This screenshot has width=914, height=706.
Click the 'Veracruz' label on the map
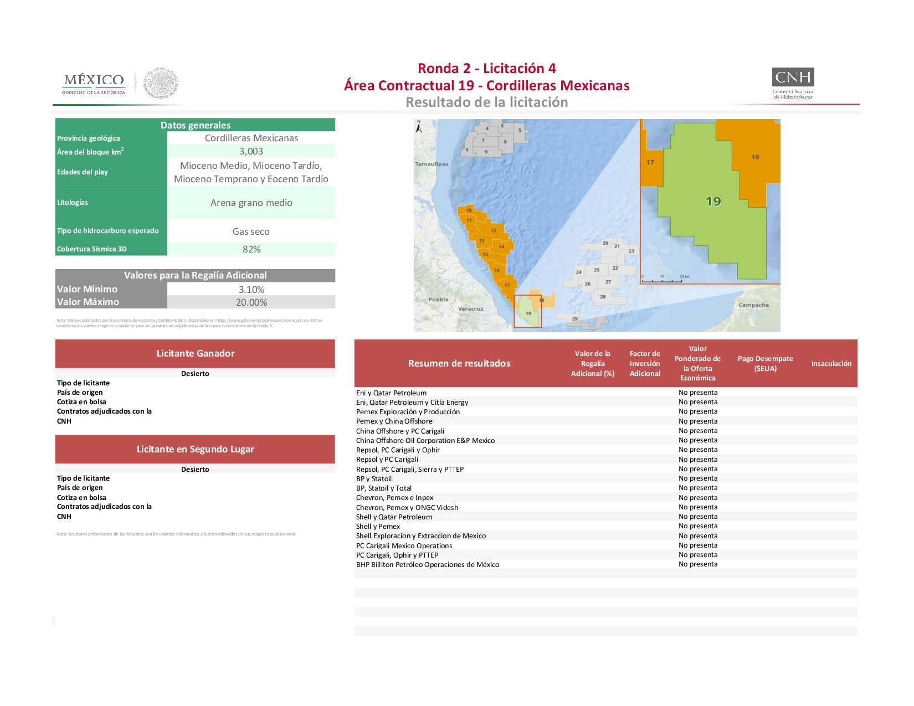point(470,309)
